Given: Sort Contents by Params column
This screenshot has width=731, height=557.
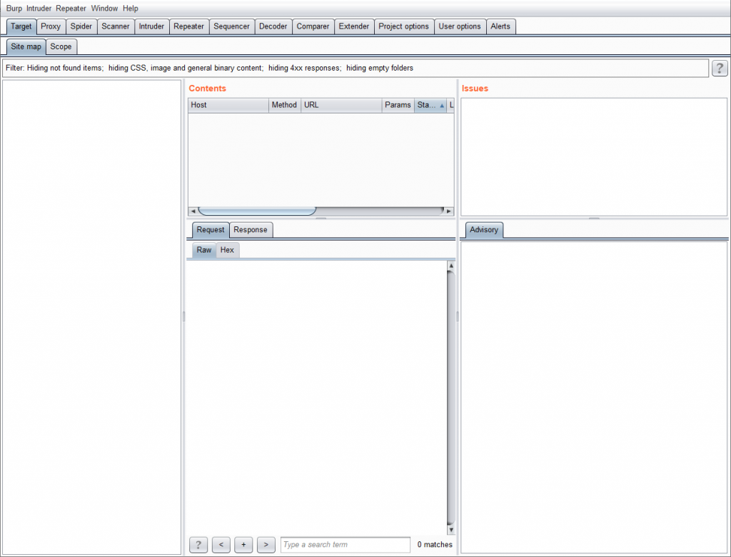Looking at the screenshot, I should 398,105.
